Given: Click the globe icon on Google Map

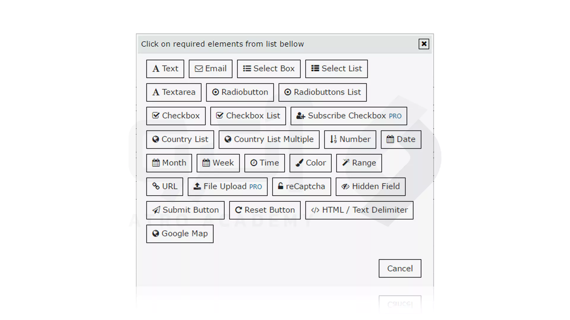Looking at the screenshot, I should click(156, 233).
